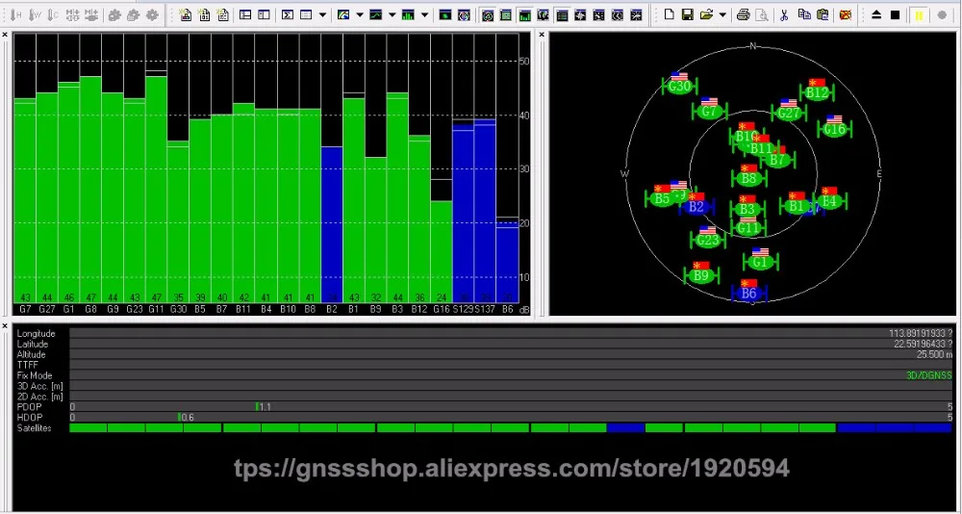The width and height of the screenshot is (962, 514).
Task: Close the signal level chart panel
Action: [5, 35]
